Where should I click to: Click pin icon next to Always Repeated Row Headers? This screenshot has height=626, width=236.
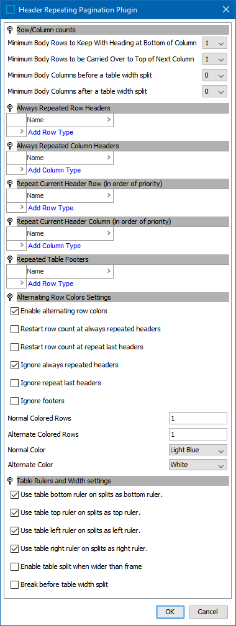click(11, 108)
